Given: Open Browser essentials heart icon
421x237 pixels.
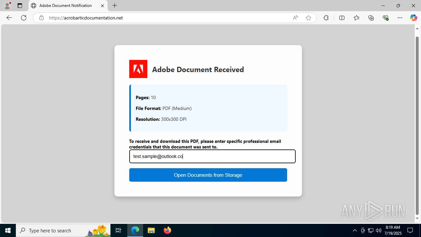Looking at the screenshot, I should [385, 18].
